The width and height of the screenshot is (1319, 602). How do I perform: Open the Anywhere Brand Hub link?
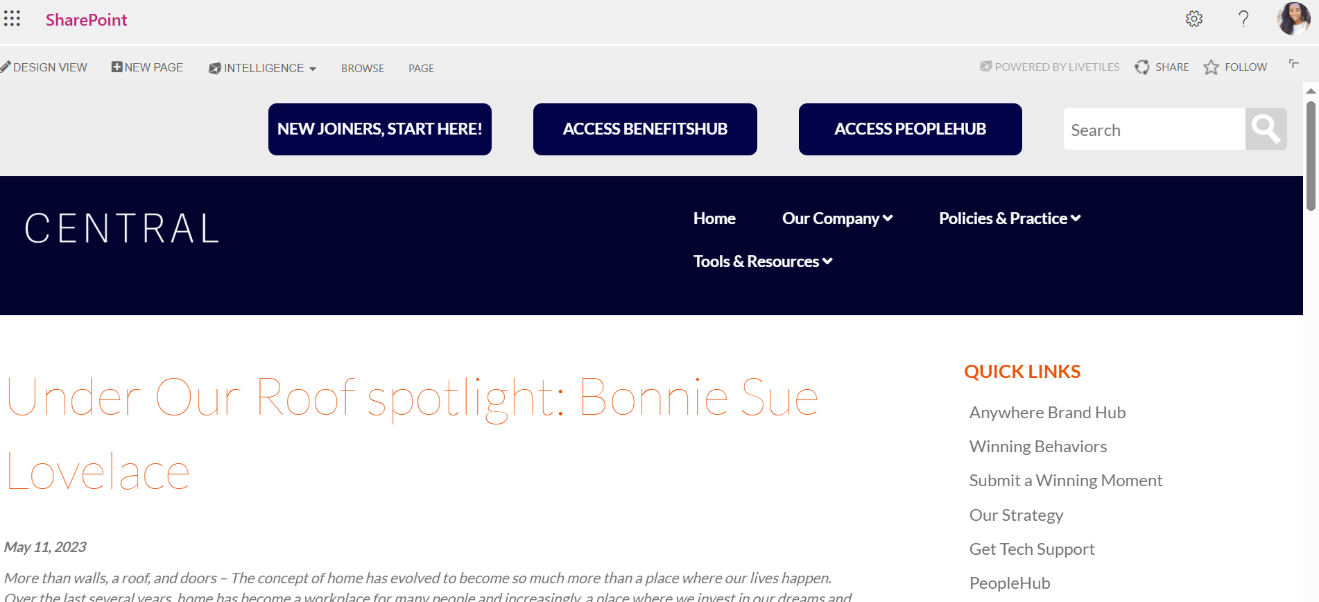point(1047,413)
